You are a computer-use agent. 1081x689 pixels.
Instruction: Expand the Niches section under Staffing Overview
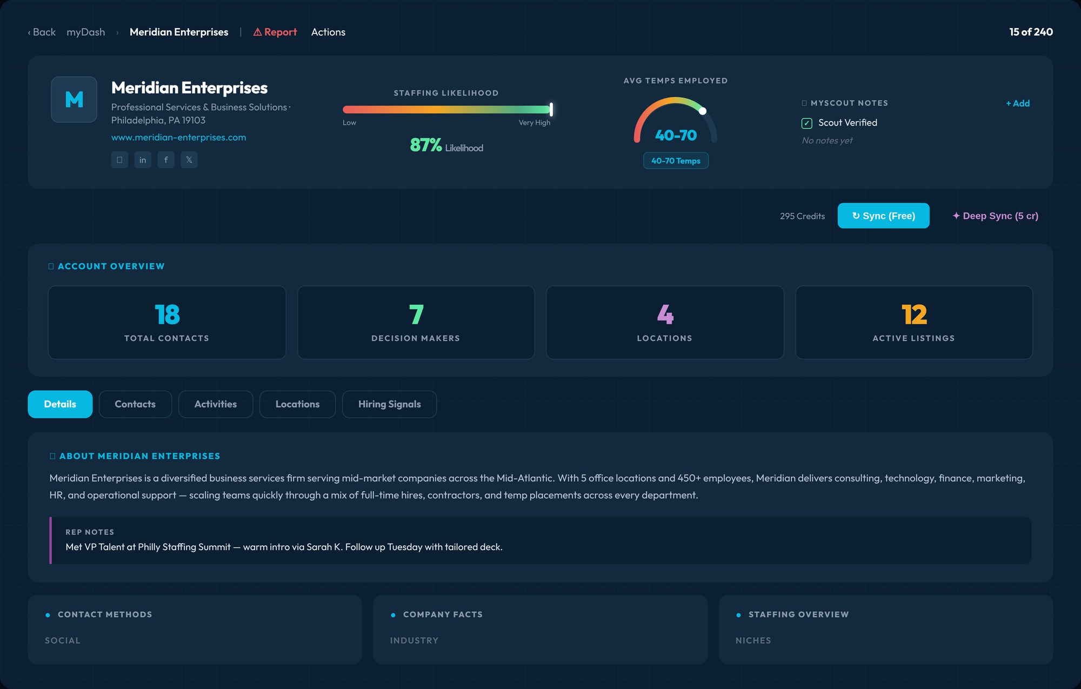pos(753,640)
